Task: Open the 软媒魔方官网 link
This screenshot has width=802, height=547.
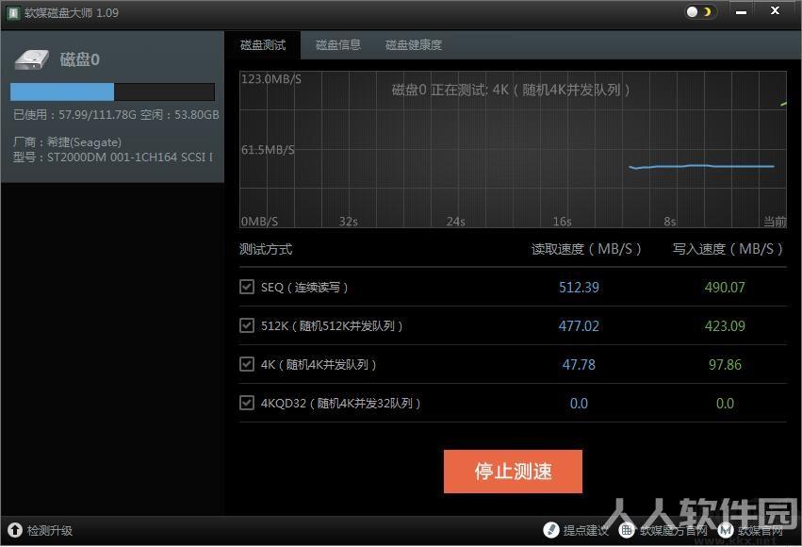Action: 674,531
